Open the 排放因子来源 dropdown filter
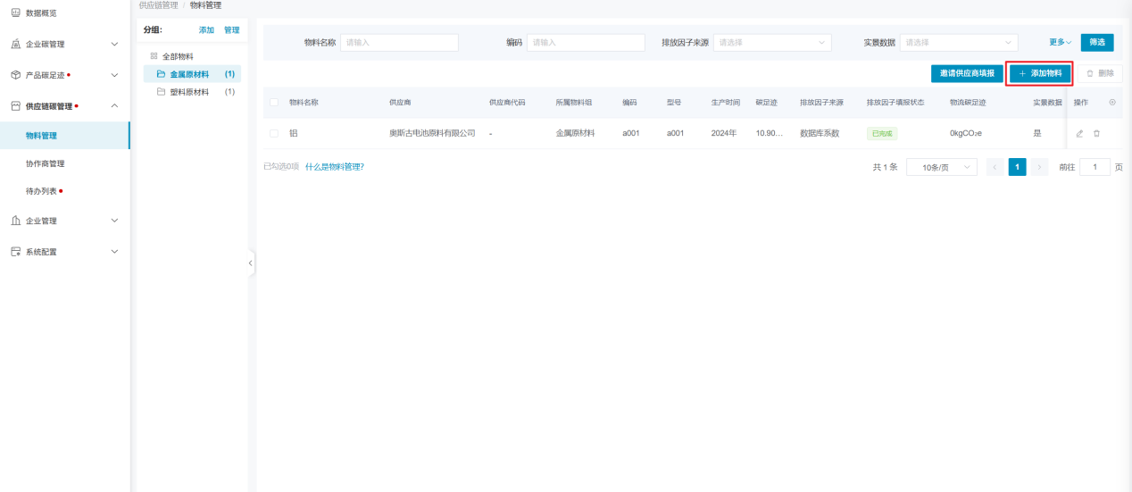The height and width of the screenshot is (492, 1132). pyautogui.click(x=771, y=43)
